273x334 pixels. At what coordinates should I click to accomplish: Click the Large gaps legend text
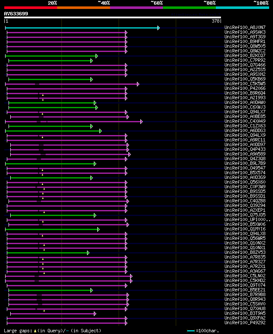point(52,331)
